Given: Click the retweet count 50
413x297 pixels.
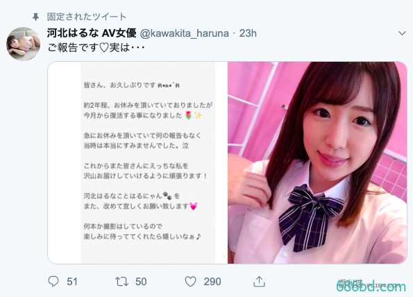Looking at the screenshot, I should 141,282.
